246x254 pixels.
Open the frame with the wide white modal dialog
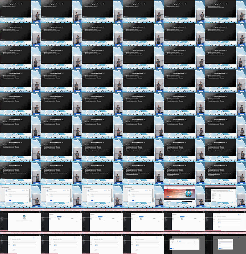(184, 242)
